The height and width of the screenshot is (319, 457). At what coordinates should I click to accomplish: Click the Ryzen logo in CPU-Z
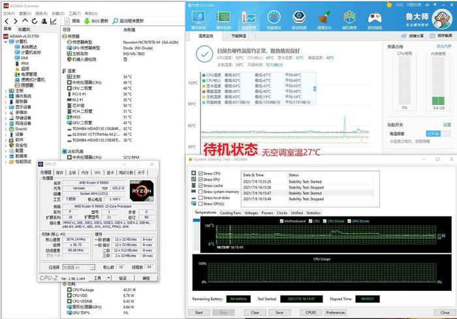[x=142, y=191]
